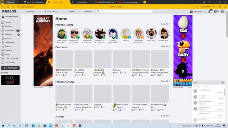The height and width of the screenshot is (128, 228).
Task: Open File Explorer from taskbar
Action: tap(39, 126)
